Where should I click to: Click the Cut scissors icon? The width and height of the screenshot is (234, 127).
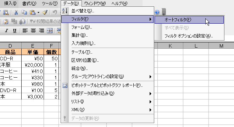tap(16, 12)
